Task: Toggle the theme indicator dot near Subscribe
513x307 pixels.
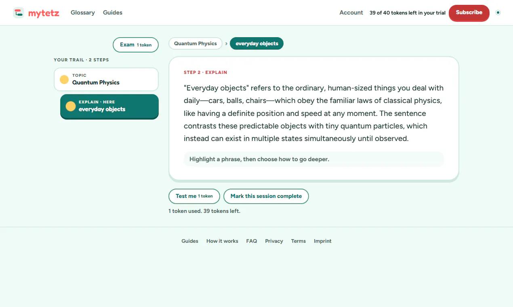Action: click(x=498, y=13)
